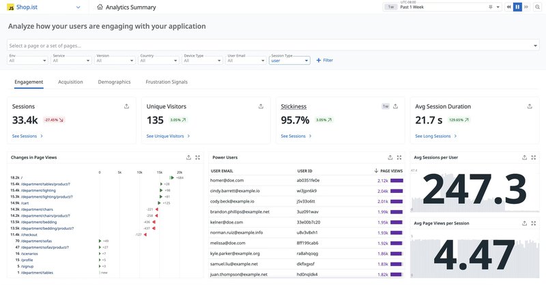Switch to the Acquisition tab
The image size is (546, 285).
tap(70, 82)
